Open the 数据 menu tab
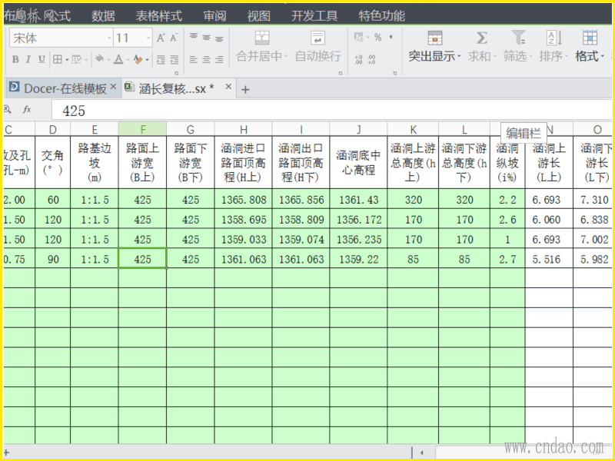 click(103, 15)
